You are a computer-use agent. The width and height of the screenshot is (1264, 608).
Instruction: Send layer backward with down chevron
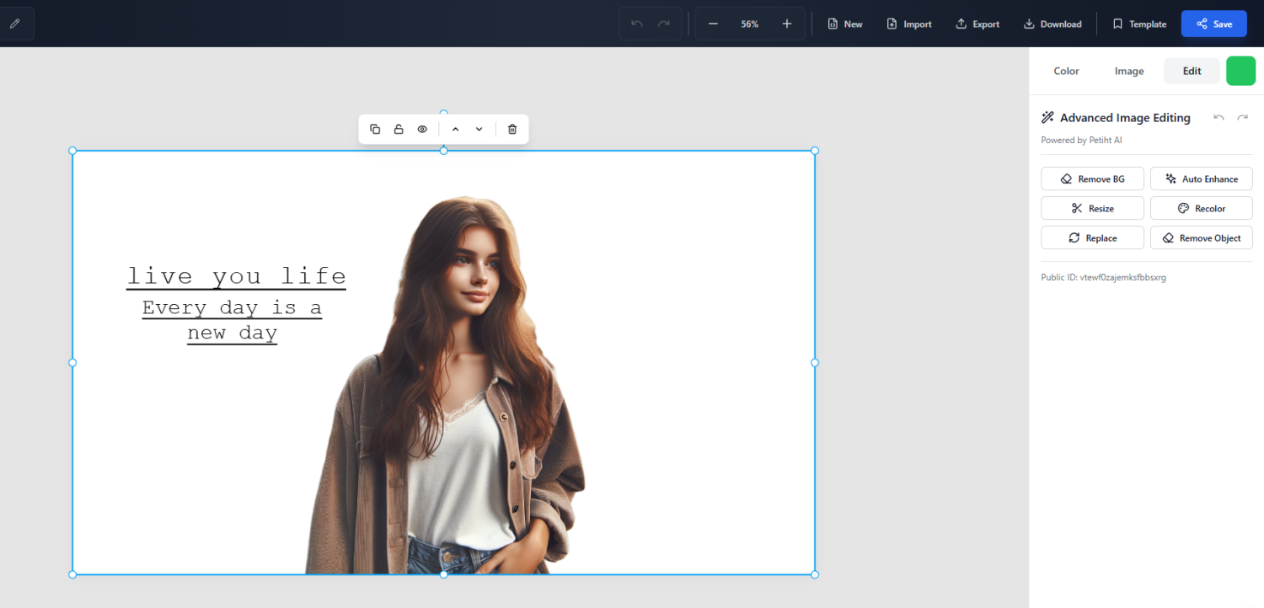(479, 129)
